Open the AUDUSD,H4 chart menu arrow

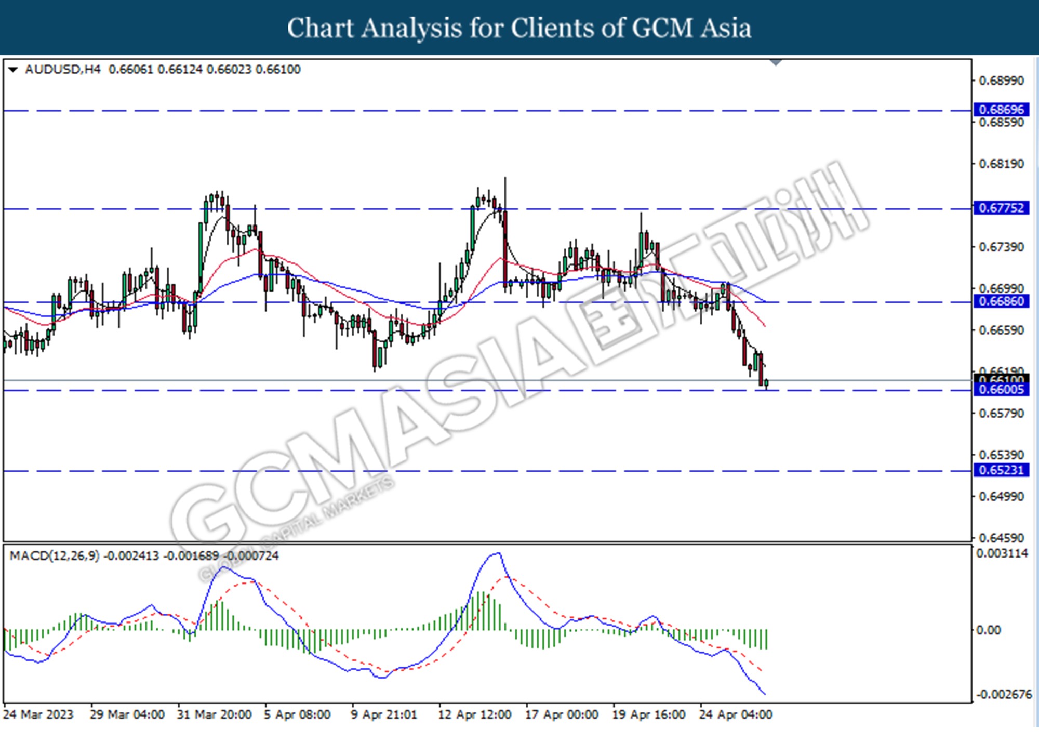[13, 70]
